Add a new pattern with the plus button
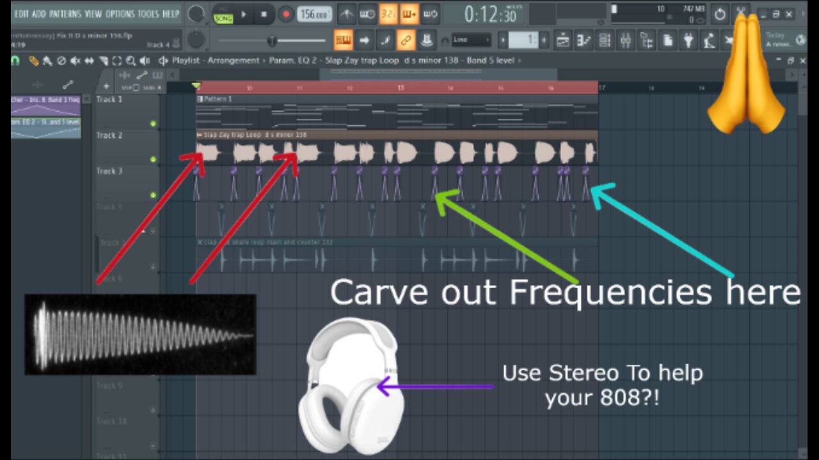 544,40
